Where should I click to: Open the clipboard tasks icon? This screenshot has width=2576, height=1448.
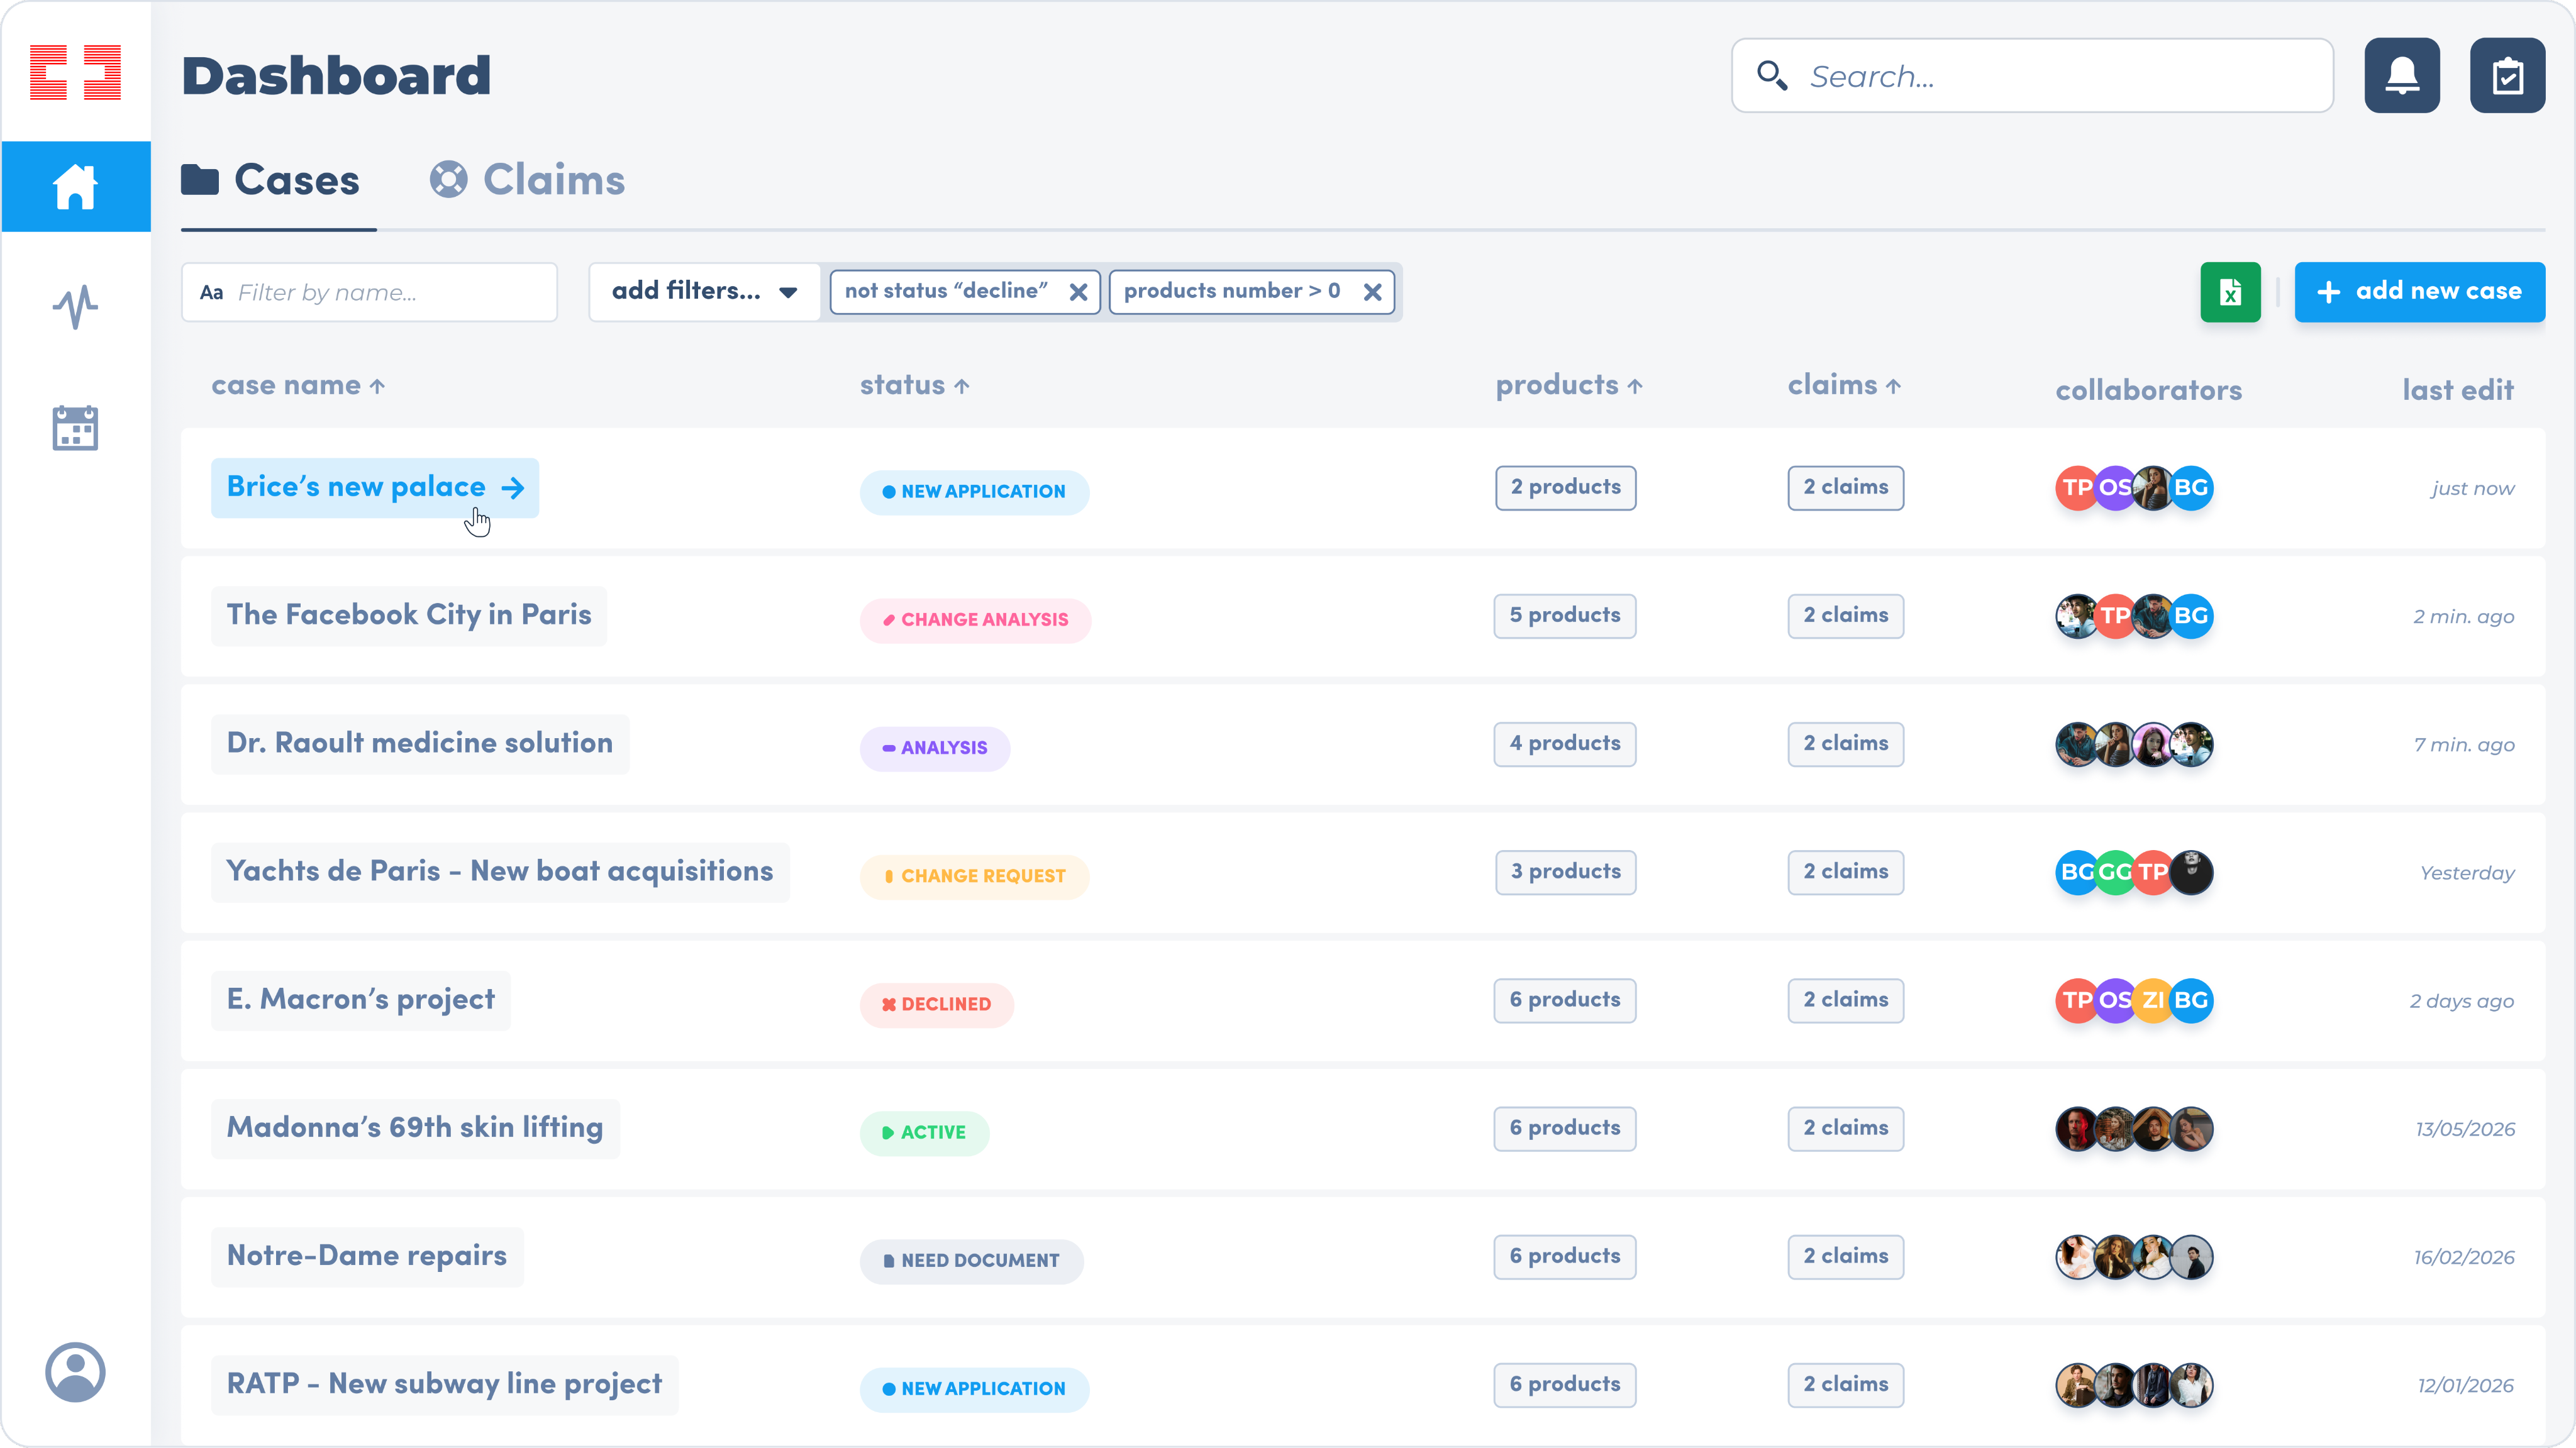(x=2507, y=75)
